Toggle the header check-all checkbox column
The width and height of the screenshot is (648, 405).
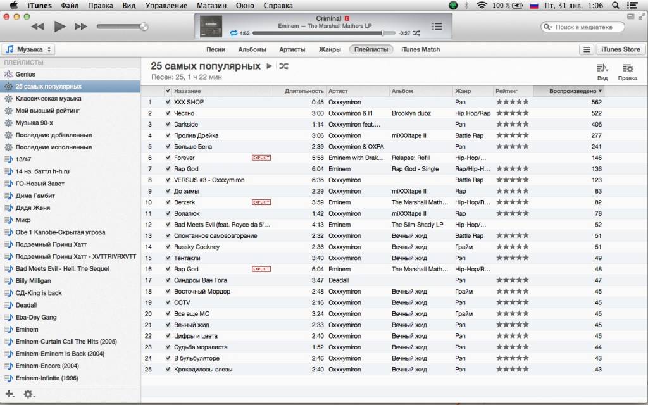168,91
